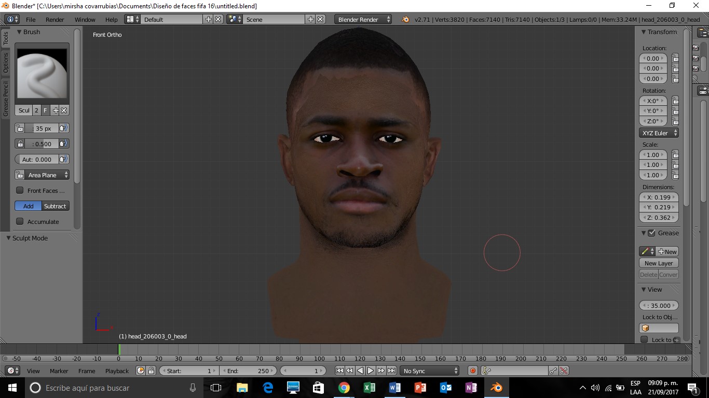Open the Render menu
709x398 pixels.
[54, 19]
